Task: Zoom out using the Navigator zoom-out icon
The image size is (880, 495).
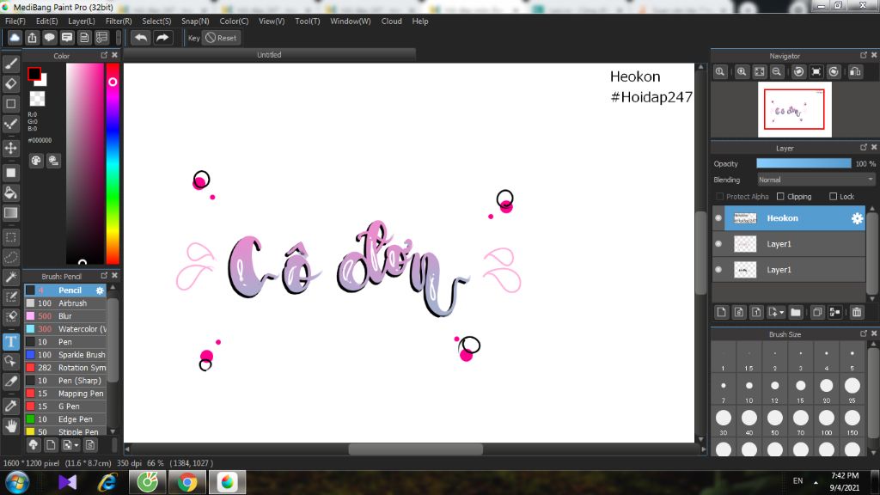Action: tap(777, 72)
